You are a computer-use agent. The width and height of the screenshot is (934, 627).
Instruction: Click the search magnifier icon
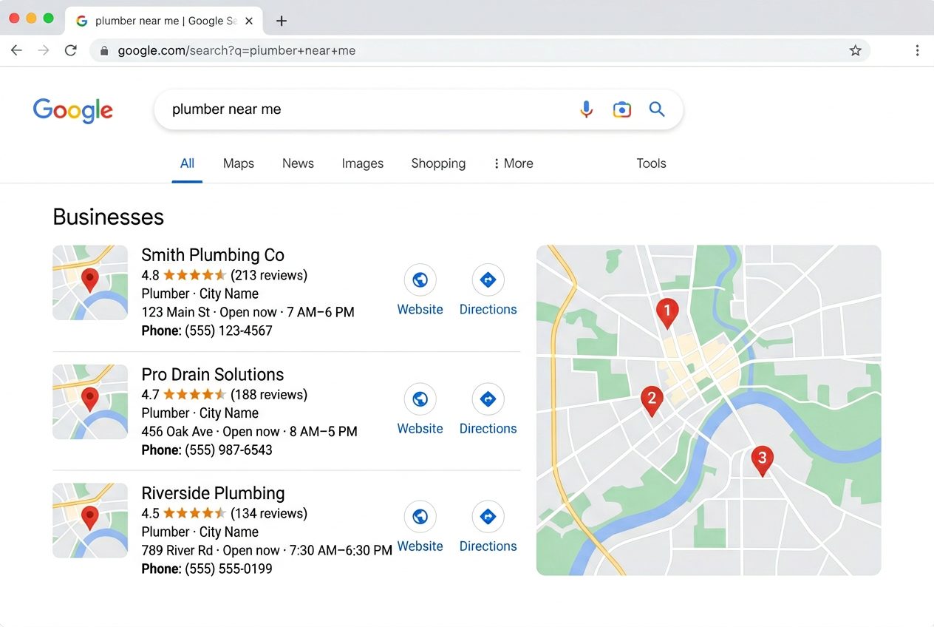(657, 109)
